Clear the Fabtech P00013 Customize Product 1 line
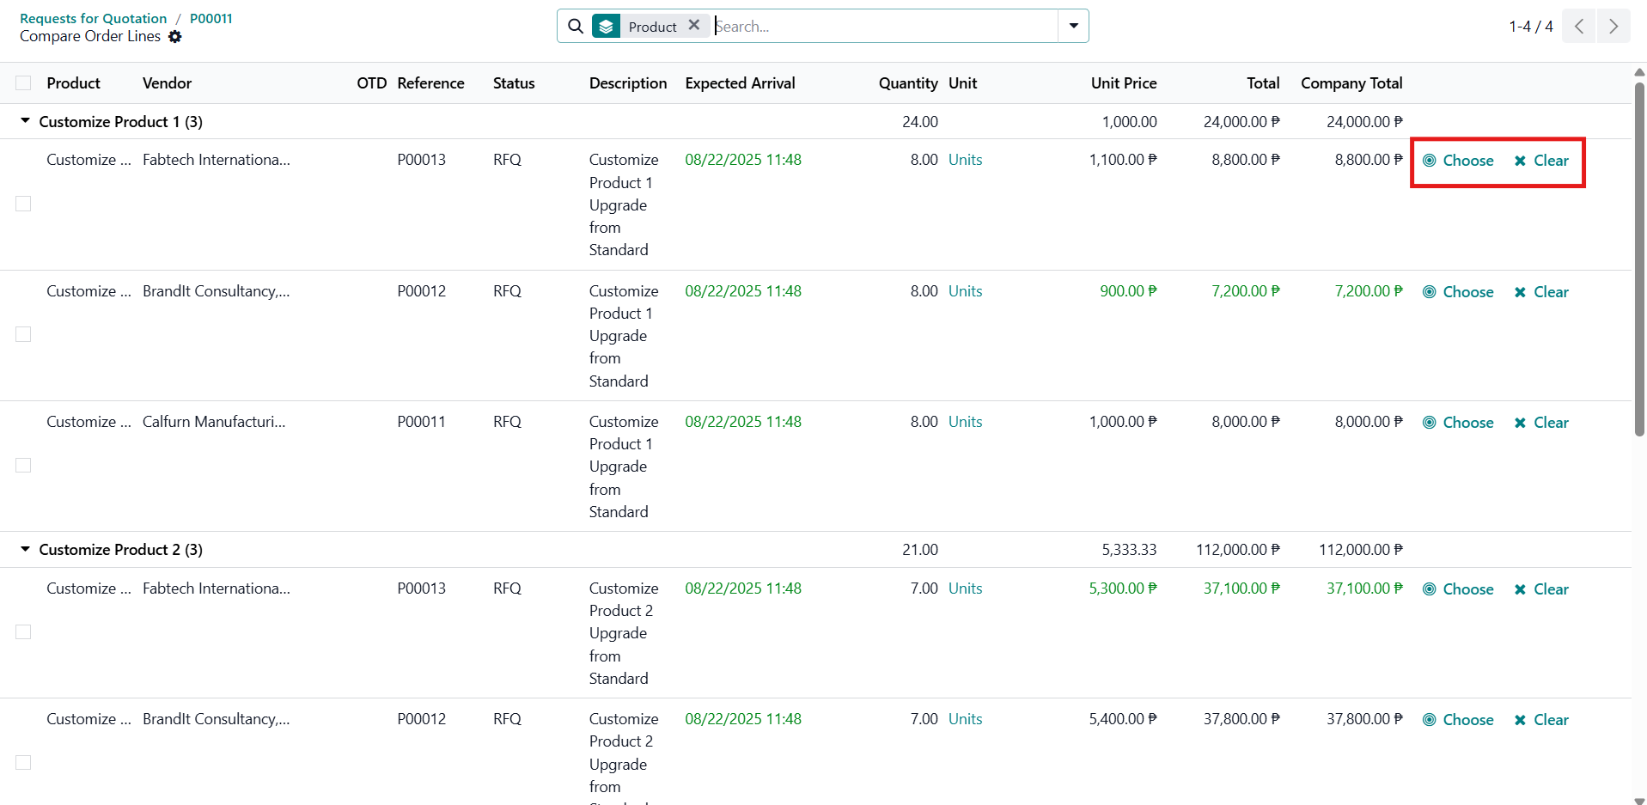 pyautogui.click(x=1541, y=161)
